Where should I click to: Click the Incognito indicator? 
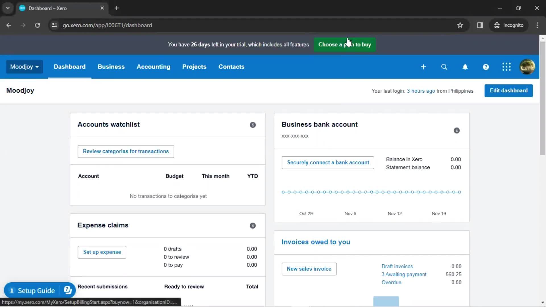point(509,25)
